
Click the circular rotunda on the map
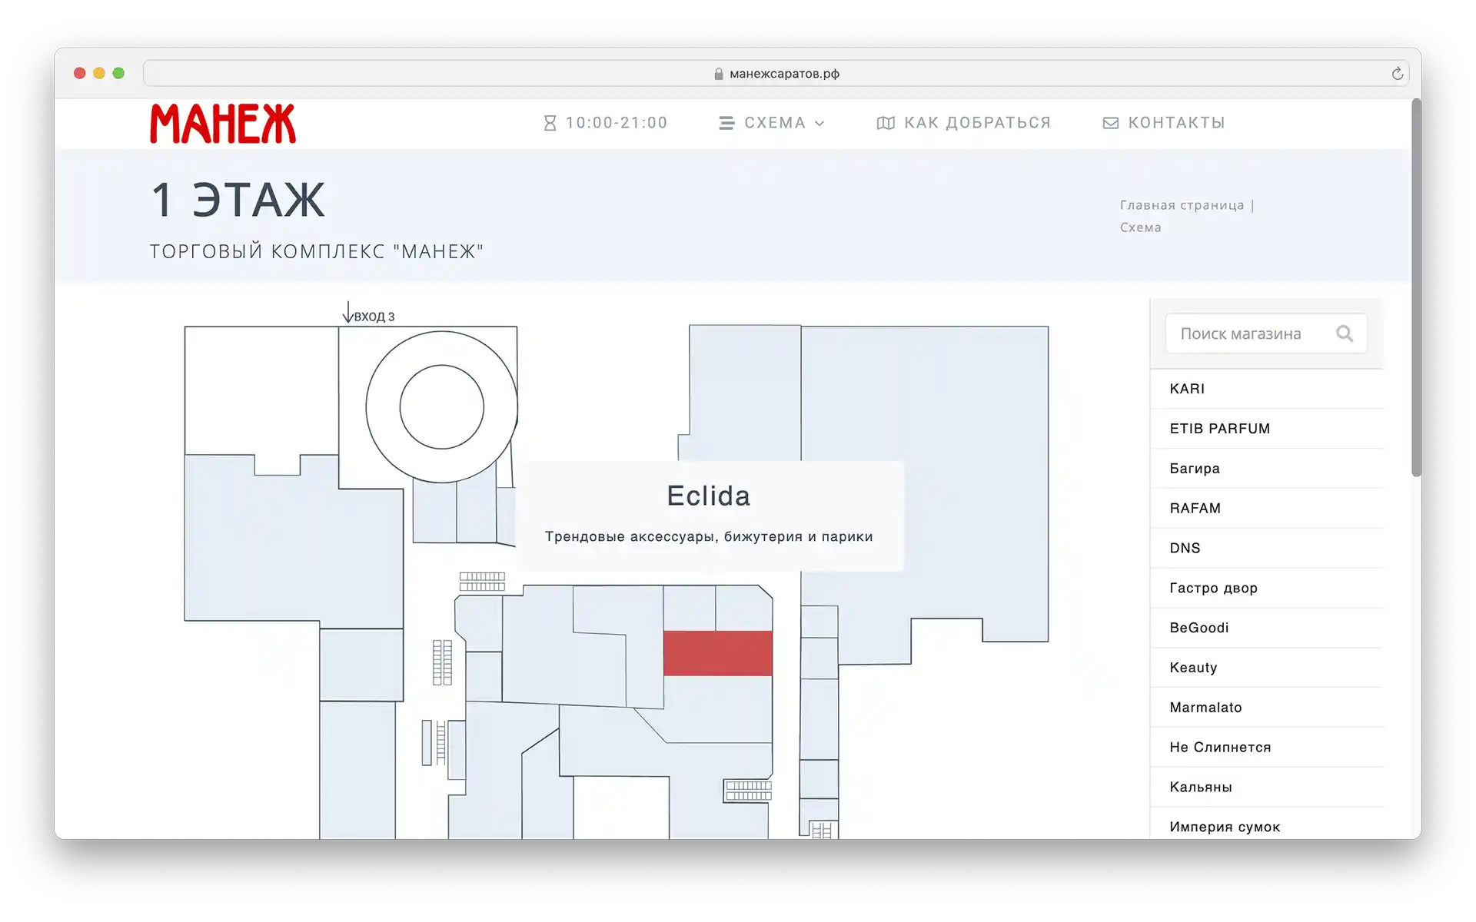(441, 407)
